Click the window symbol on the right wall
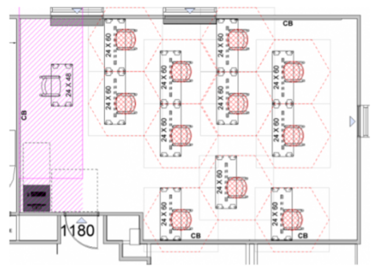The image size is (387, 277). coord(364,121)
